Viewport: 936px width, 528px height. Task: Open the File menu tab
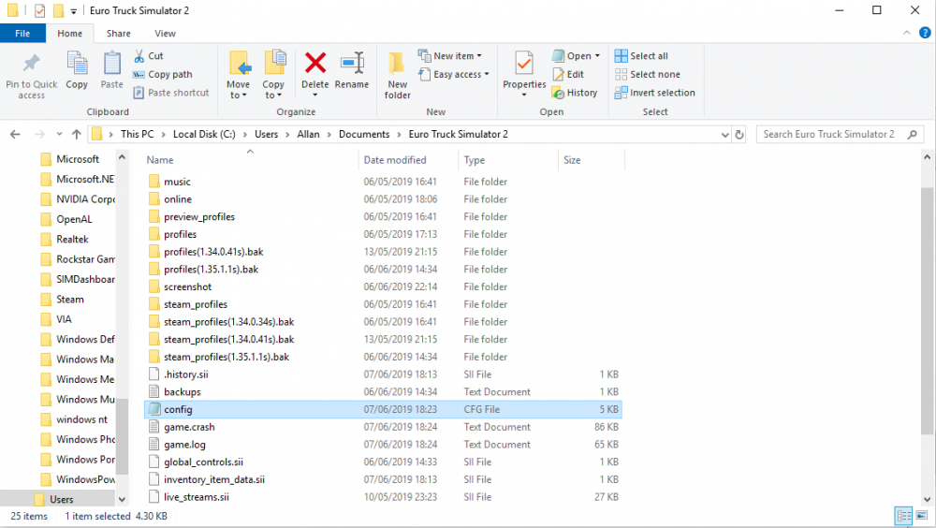(22, 34)
